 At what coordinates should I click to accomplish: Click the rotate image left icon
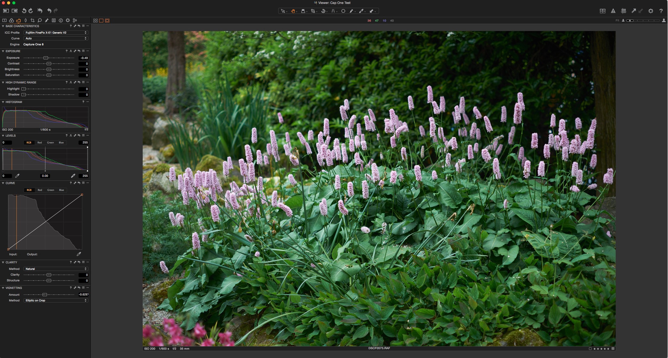(24, 11)
